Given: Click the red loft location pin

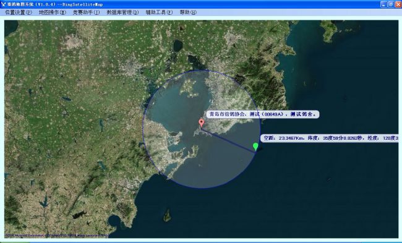Looking at the screenshot, I should pos(202,123).
